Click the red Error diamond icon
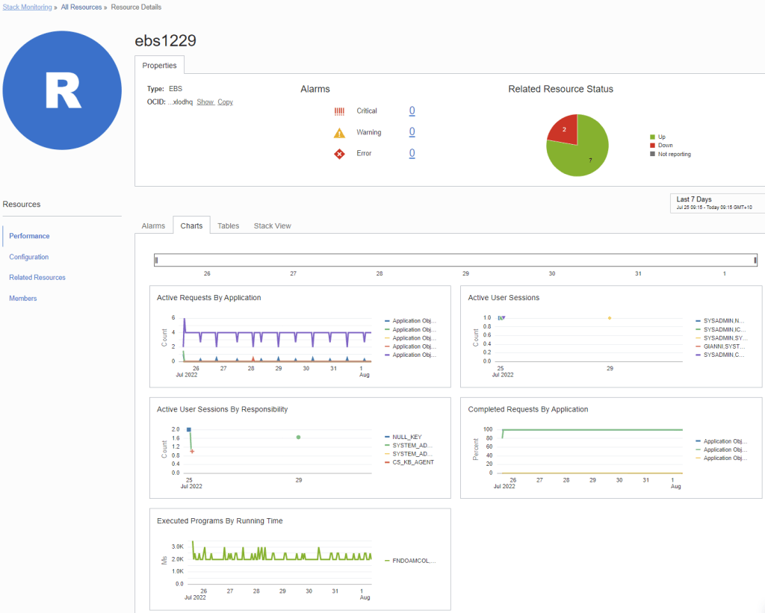The height and width of the screenshot is (613, 765). pos(339,154)
